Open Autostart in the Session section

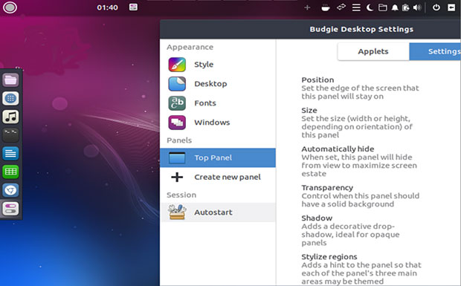(218, 212)
